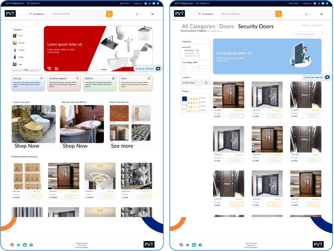The image size is (334, 251).
Task: Select Doors in the breadcrumb trail
Action: (x=227, y=26)
